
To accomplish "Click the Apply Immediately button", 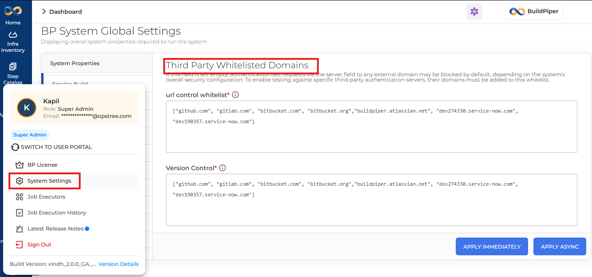I will [491, 246].
